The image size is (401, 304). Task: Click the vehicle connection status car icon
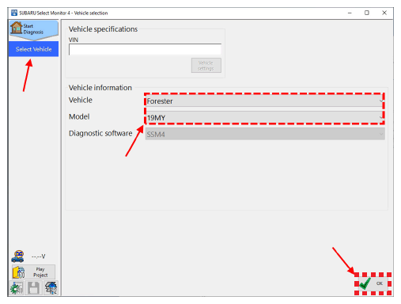point(17,256)
